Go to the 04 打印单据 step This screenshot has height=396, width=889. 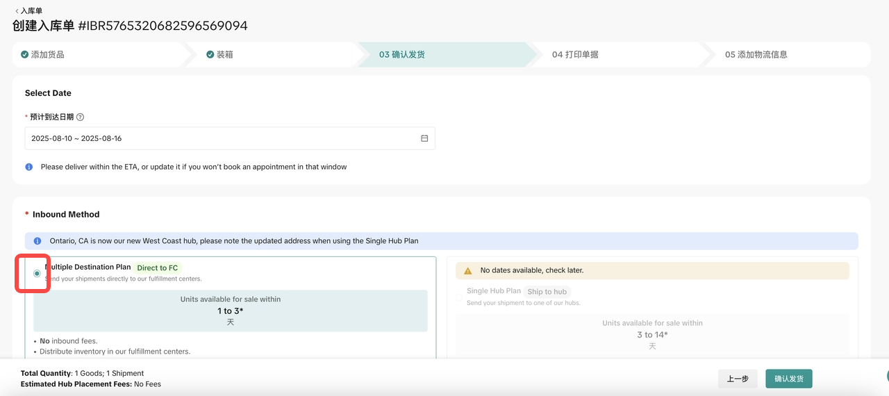pos(575,54)
